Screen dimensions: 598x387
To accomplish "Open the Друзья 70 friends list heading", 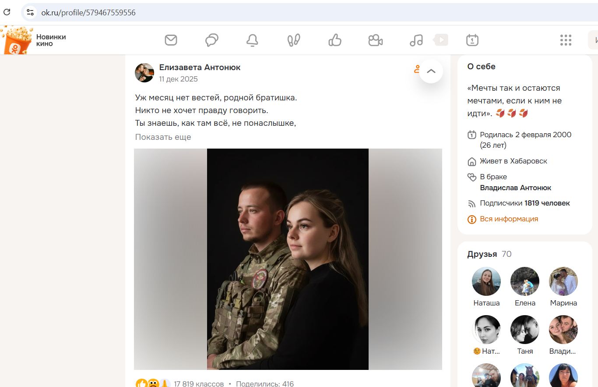I will [x=489, y=254].
